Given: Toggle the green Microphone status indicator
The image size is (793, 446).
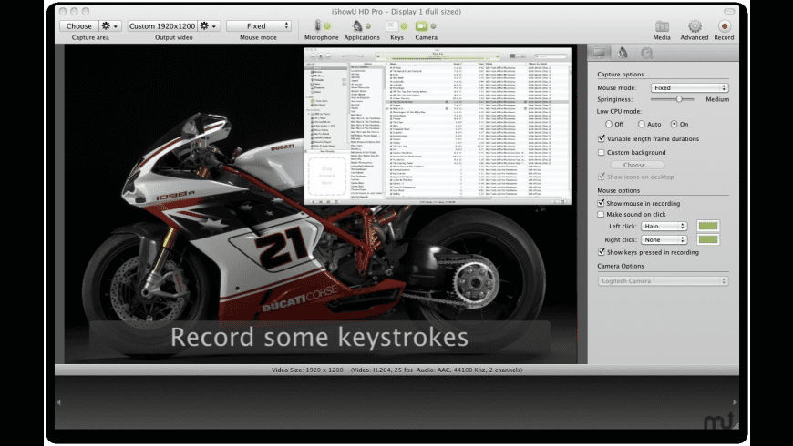Looking at the screenshot, I should click(327, 25).
